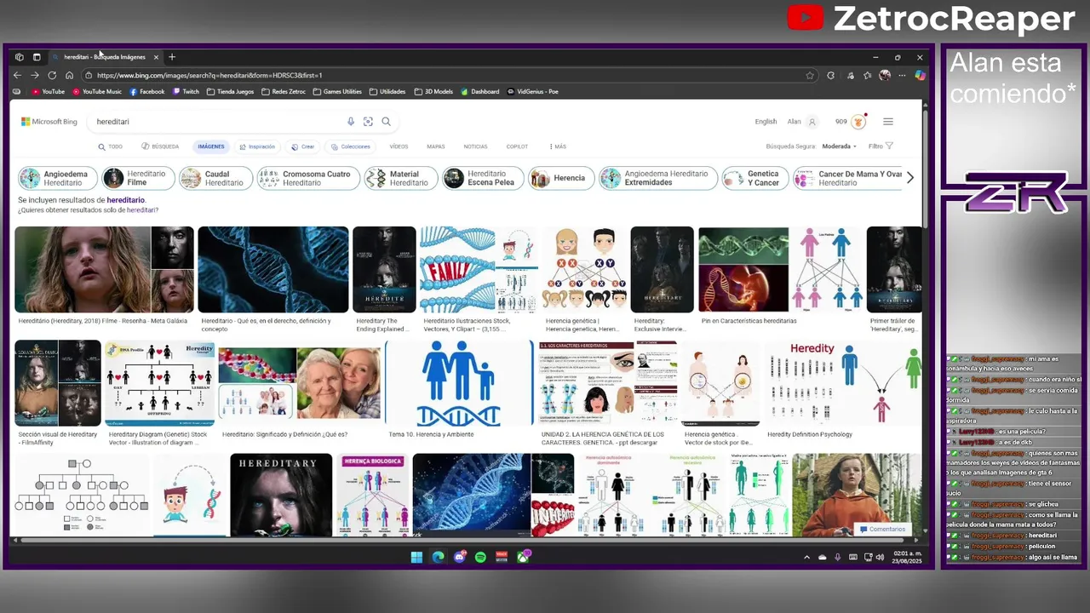Open visual search camera icon in search box
This screenshot has height=613, width=1090.
[x=368, y=122]
